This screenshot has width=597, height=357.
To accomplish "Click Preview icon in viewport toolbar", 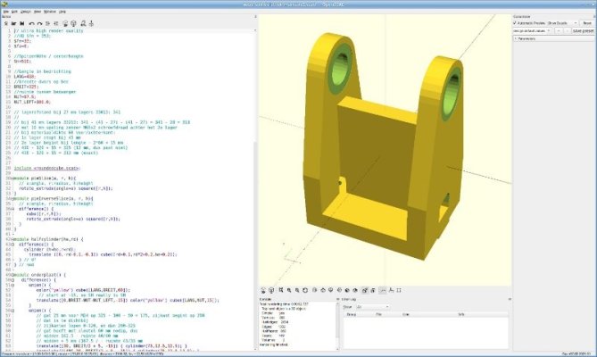I will (263, 290).
